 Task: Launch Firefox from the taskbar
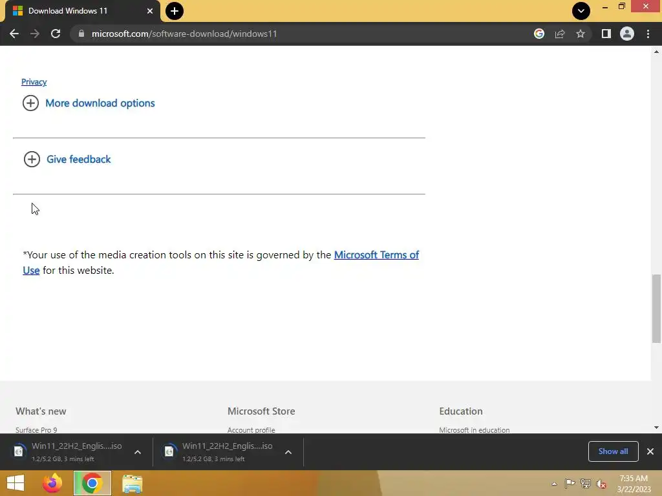52,483
